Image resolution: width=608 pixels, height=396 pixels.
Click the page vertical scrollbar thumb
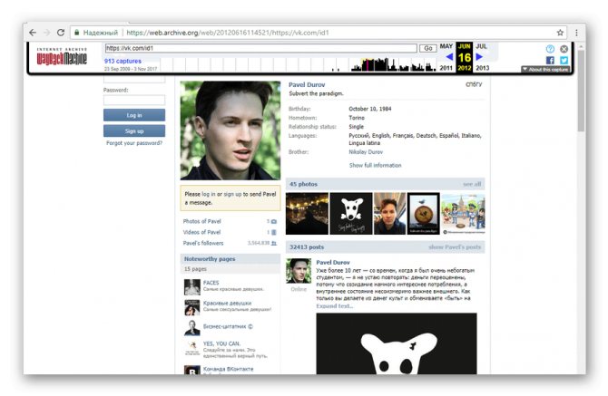pyautogui.click(x=581, y=91)
